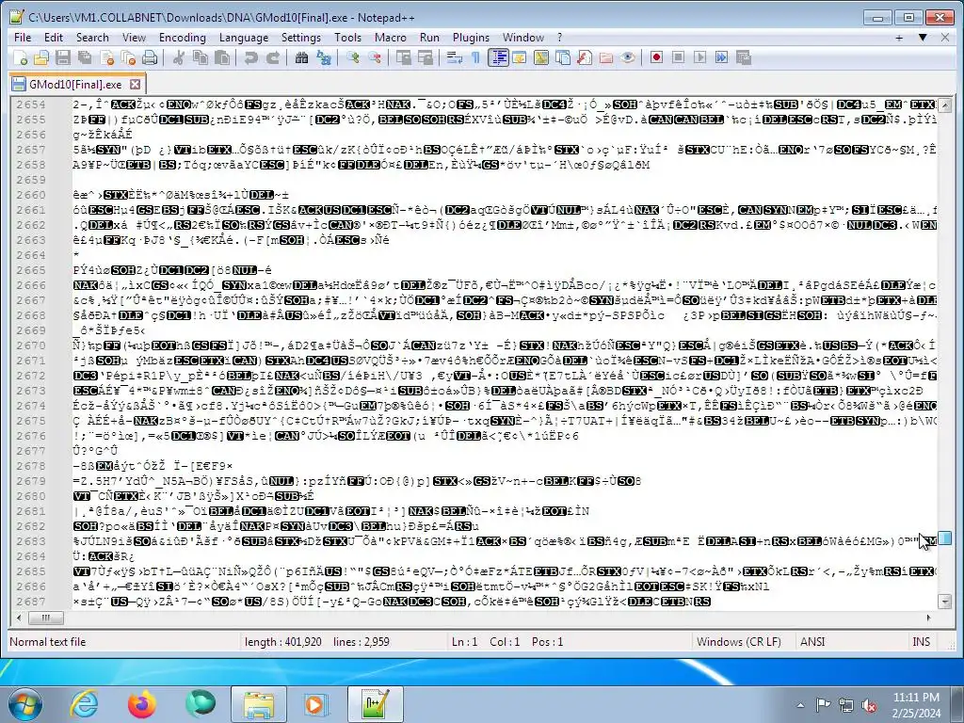The image size is (964, 723).
Task: Click vertical scrollbar down arrow
Action: (945, 602)
